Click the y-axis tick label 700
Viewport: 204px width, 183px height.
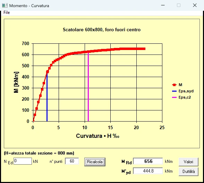coord(26,43)
